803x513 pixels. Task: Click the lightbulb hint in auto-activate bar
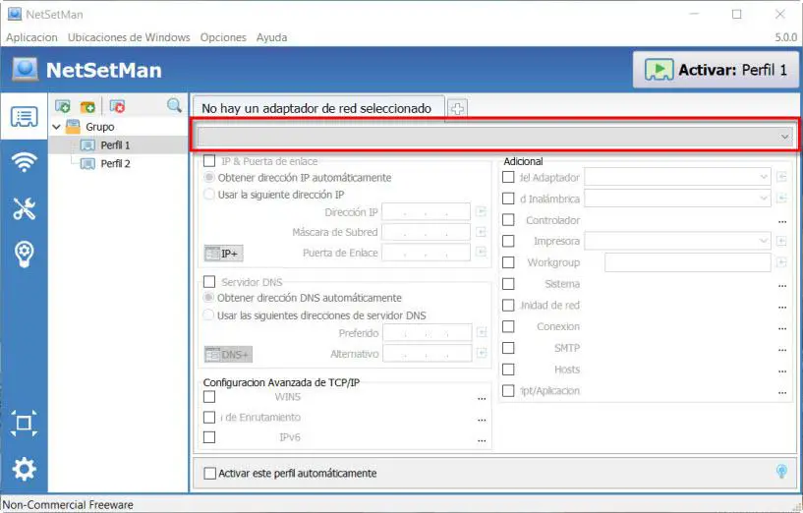(x=781, y=471)
